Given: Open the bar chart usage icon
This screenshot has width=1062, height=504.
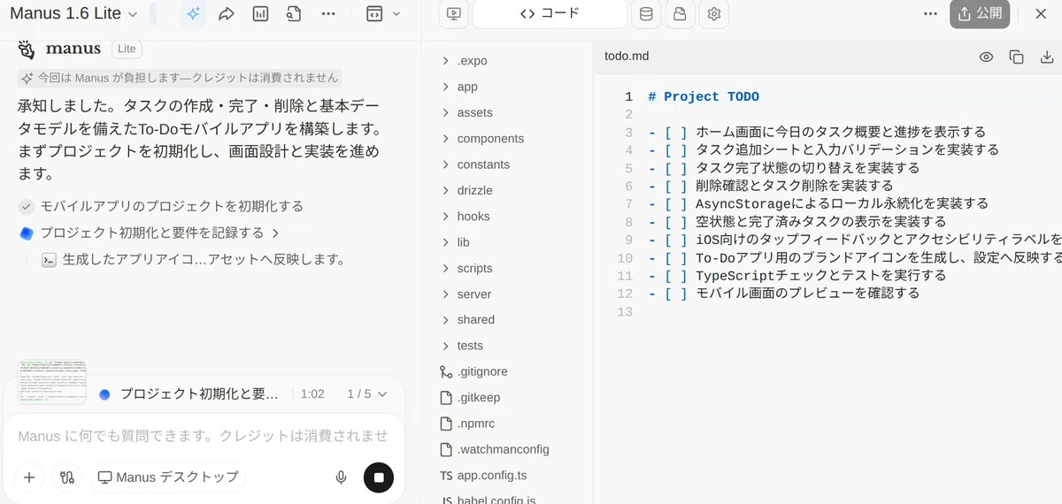Looking at the screenshot, I should click(260, 14).
